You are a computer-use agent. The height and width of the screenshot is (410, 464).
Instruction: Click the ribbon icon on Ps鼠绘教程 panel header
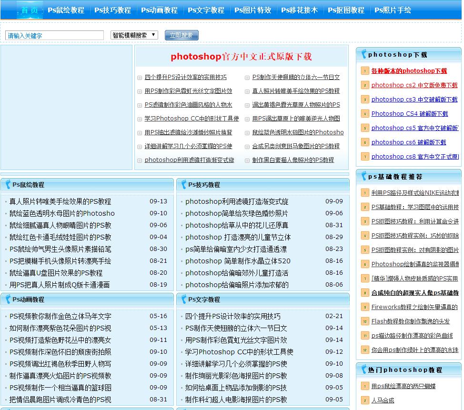tap(8, 184)
